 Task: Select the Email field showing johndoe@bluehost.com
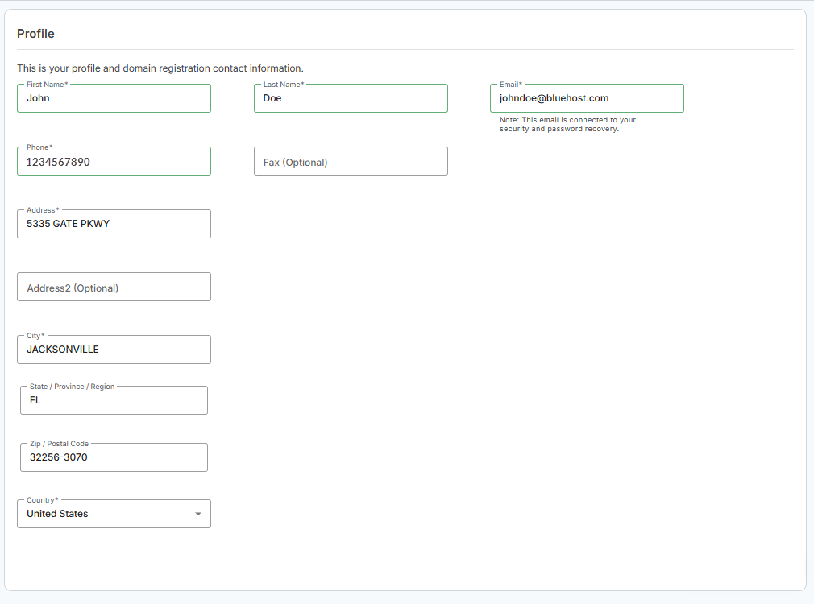587,98
